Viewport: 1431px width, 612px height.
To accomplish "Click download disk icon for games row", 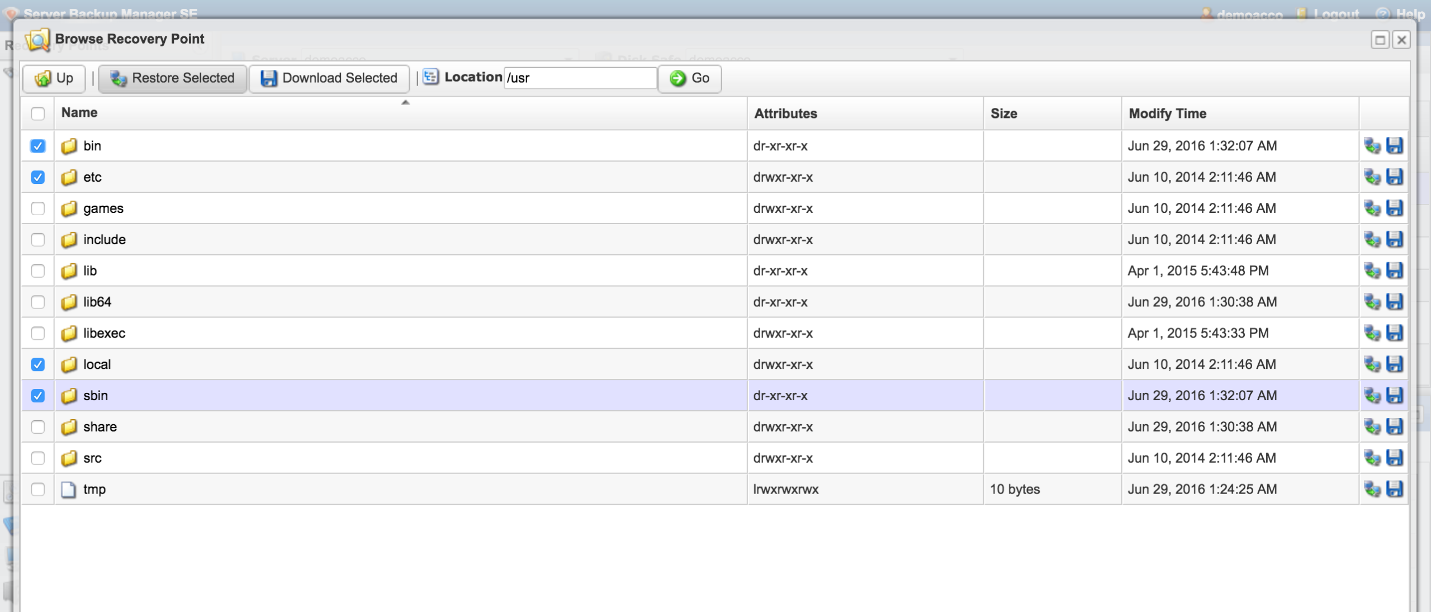I will (1394, 208).
